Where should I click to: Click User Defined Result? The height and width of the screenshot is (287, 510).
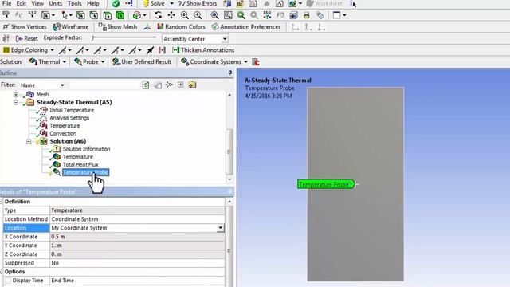[142, 62]
